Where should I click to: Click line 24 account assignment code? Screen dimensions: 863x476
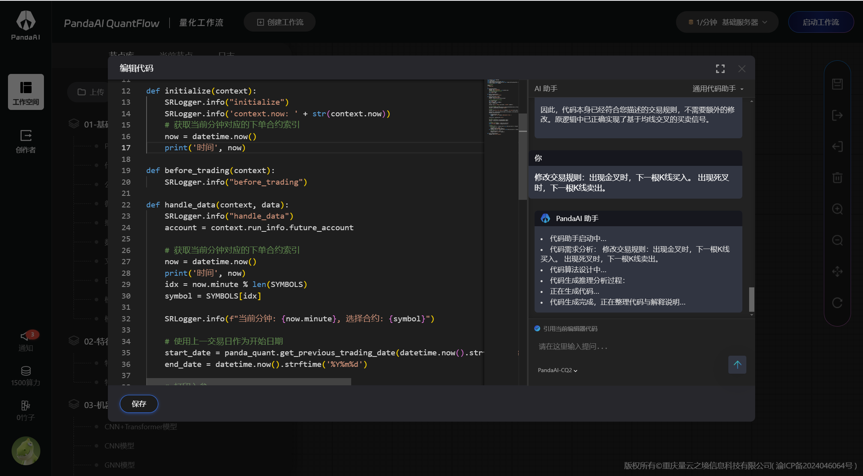point(259,227)
